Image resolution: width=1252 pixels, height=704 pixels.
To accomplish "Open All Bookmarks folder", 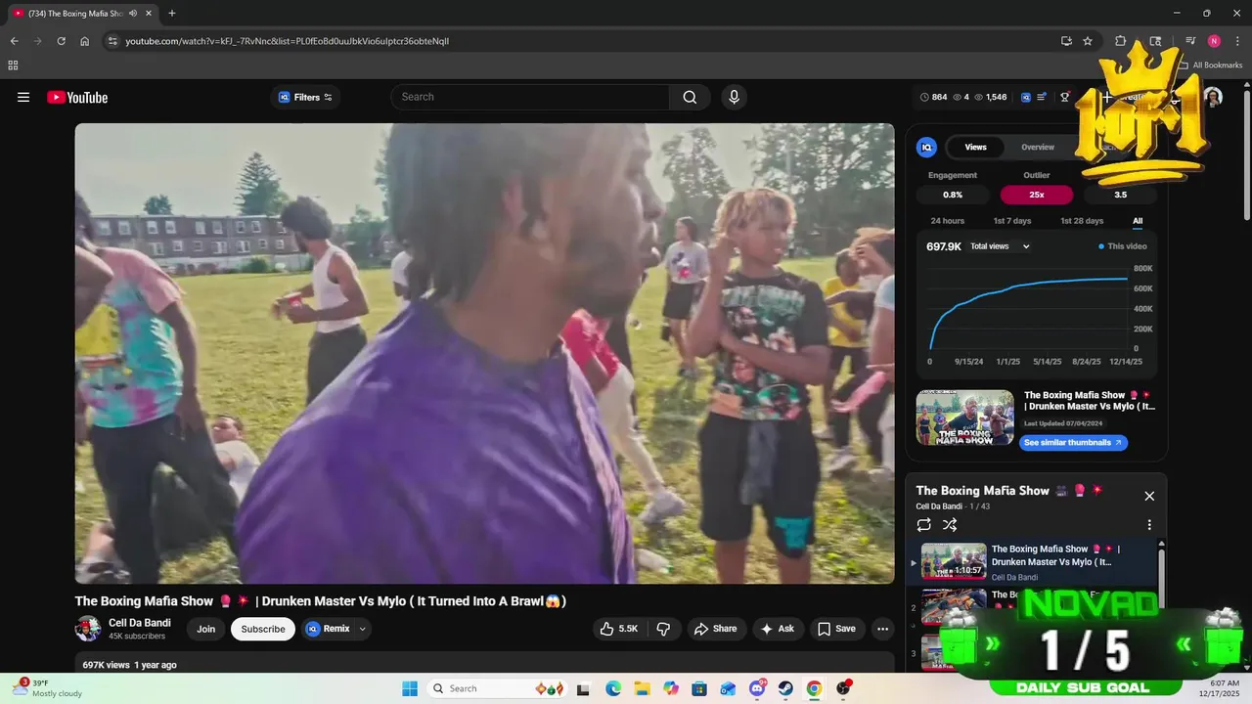I will (1211, 66).
